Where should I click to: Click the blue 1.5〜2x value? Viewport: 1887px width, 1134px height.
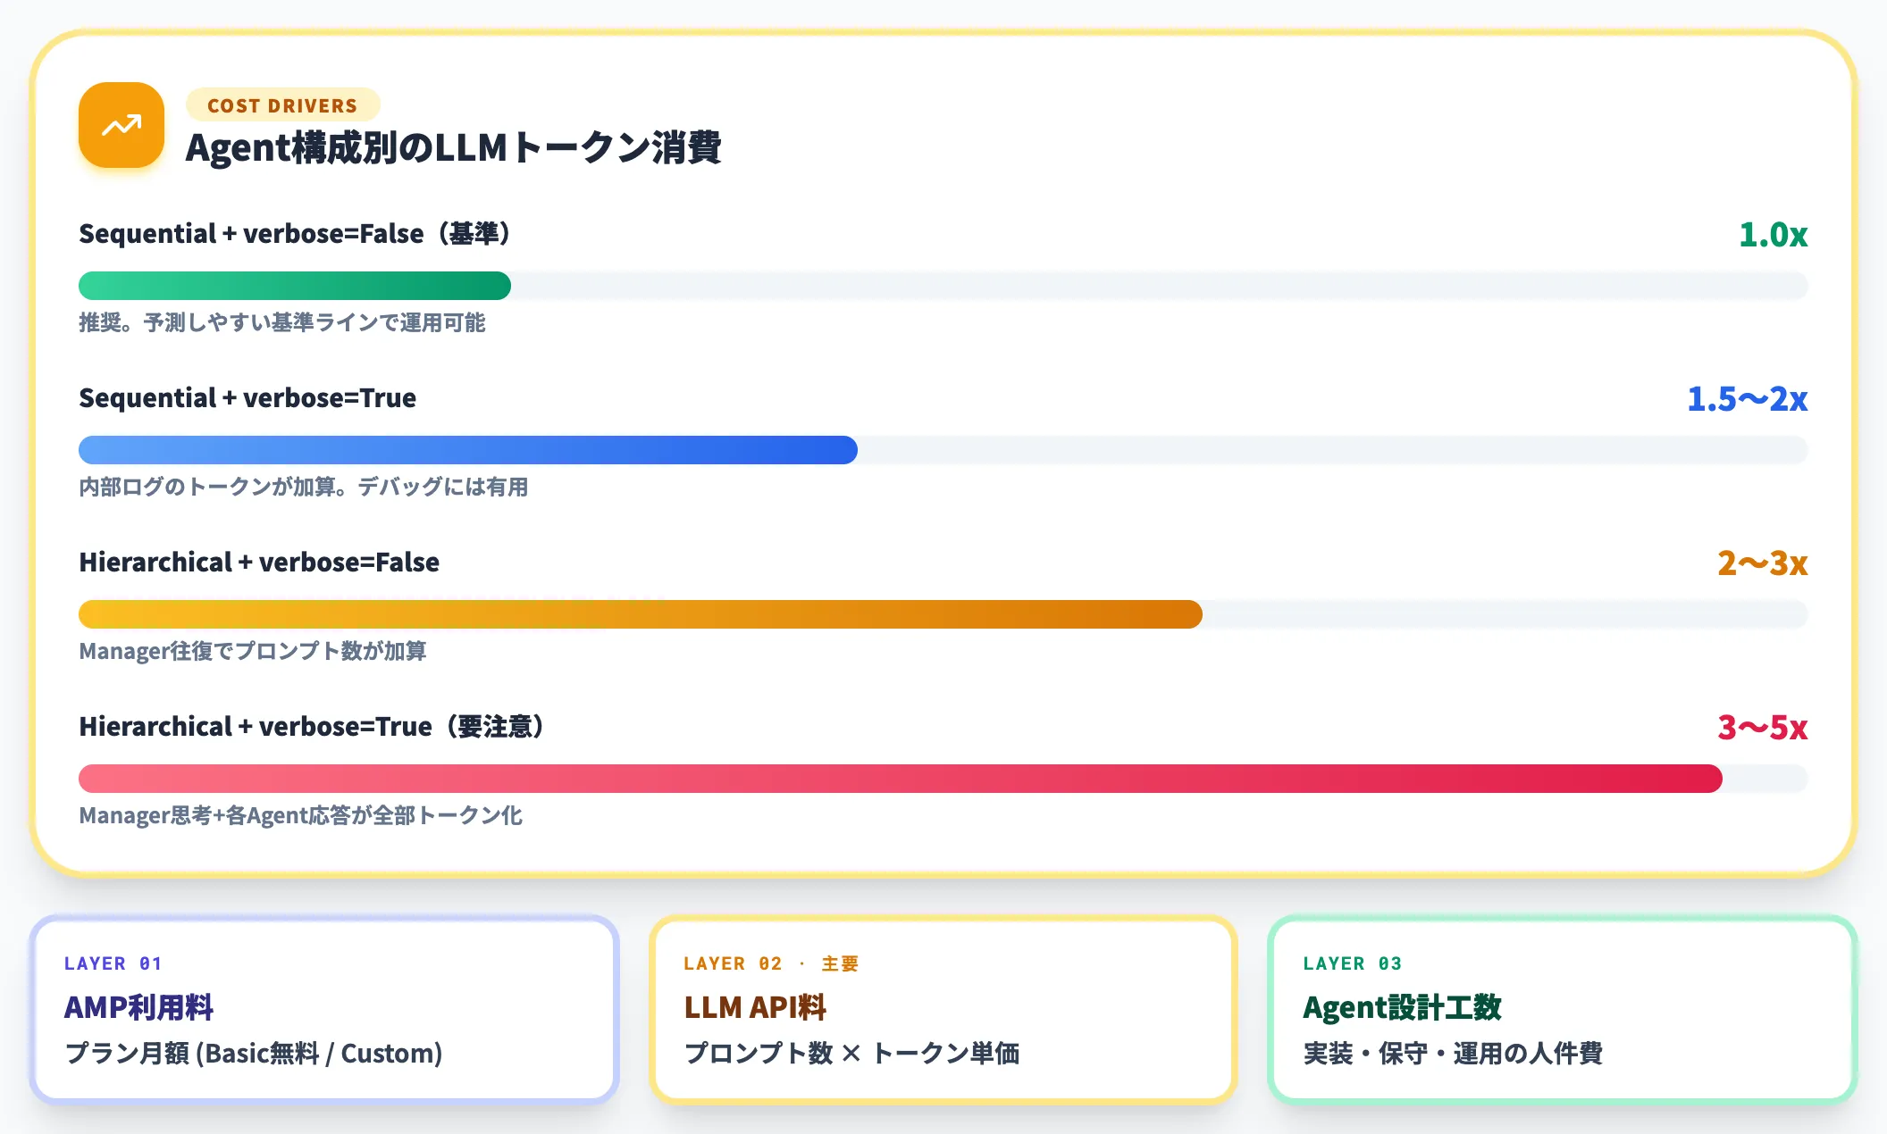(x=1747, y=399)
